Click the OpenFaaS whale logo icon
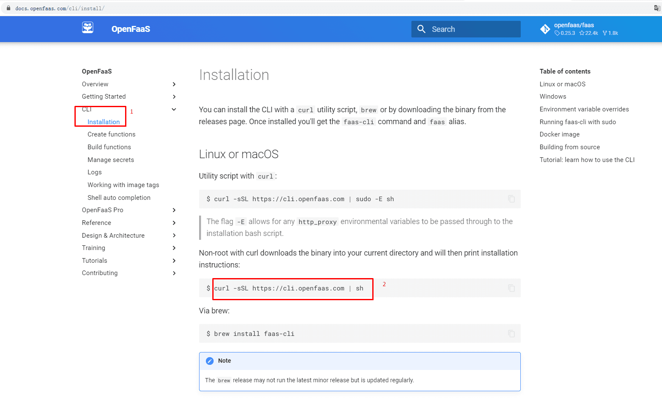662x398 pixels. [88, 28]
